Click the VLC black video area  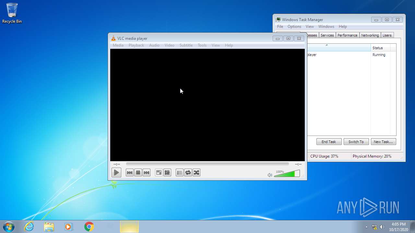click(x=207, y=105)
